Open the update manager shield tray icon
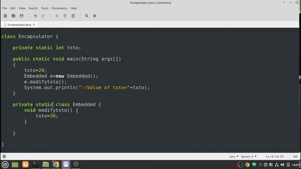Screen dimensions: 301x169 tap(271, 165)
